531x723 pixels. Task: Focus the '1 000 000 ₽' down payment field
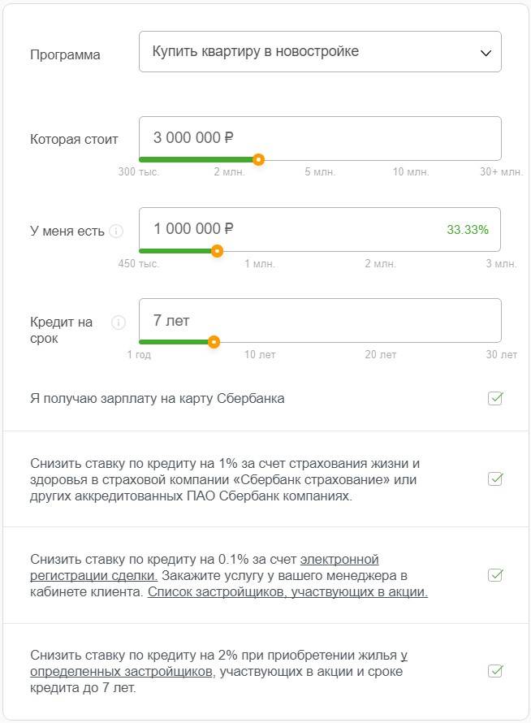click(x=320, y=230)
